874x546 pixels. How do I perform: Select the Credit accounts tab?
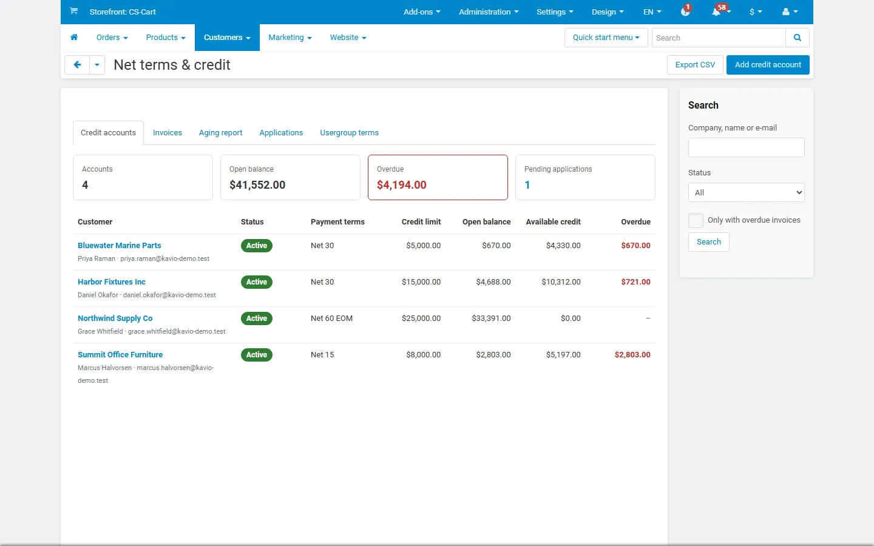pos(108,133)
